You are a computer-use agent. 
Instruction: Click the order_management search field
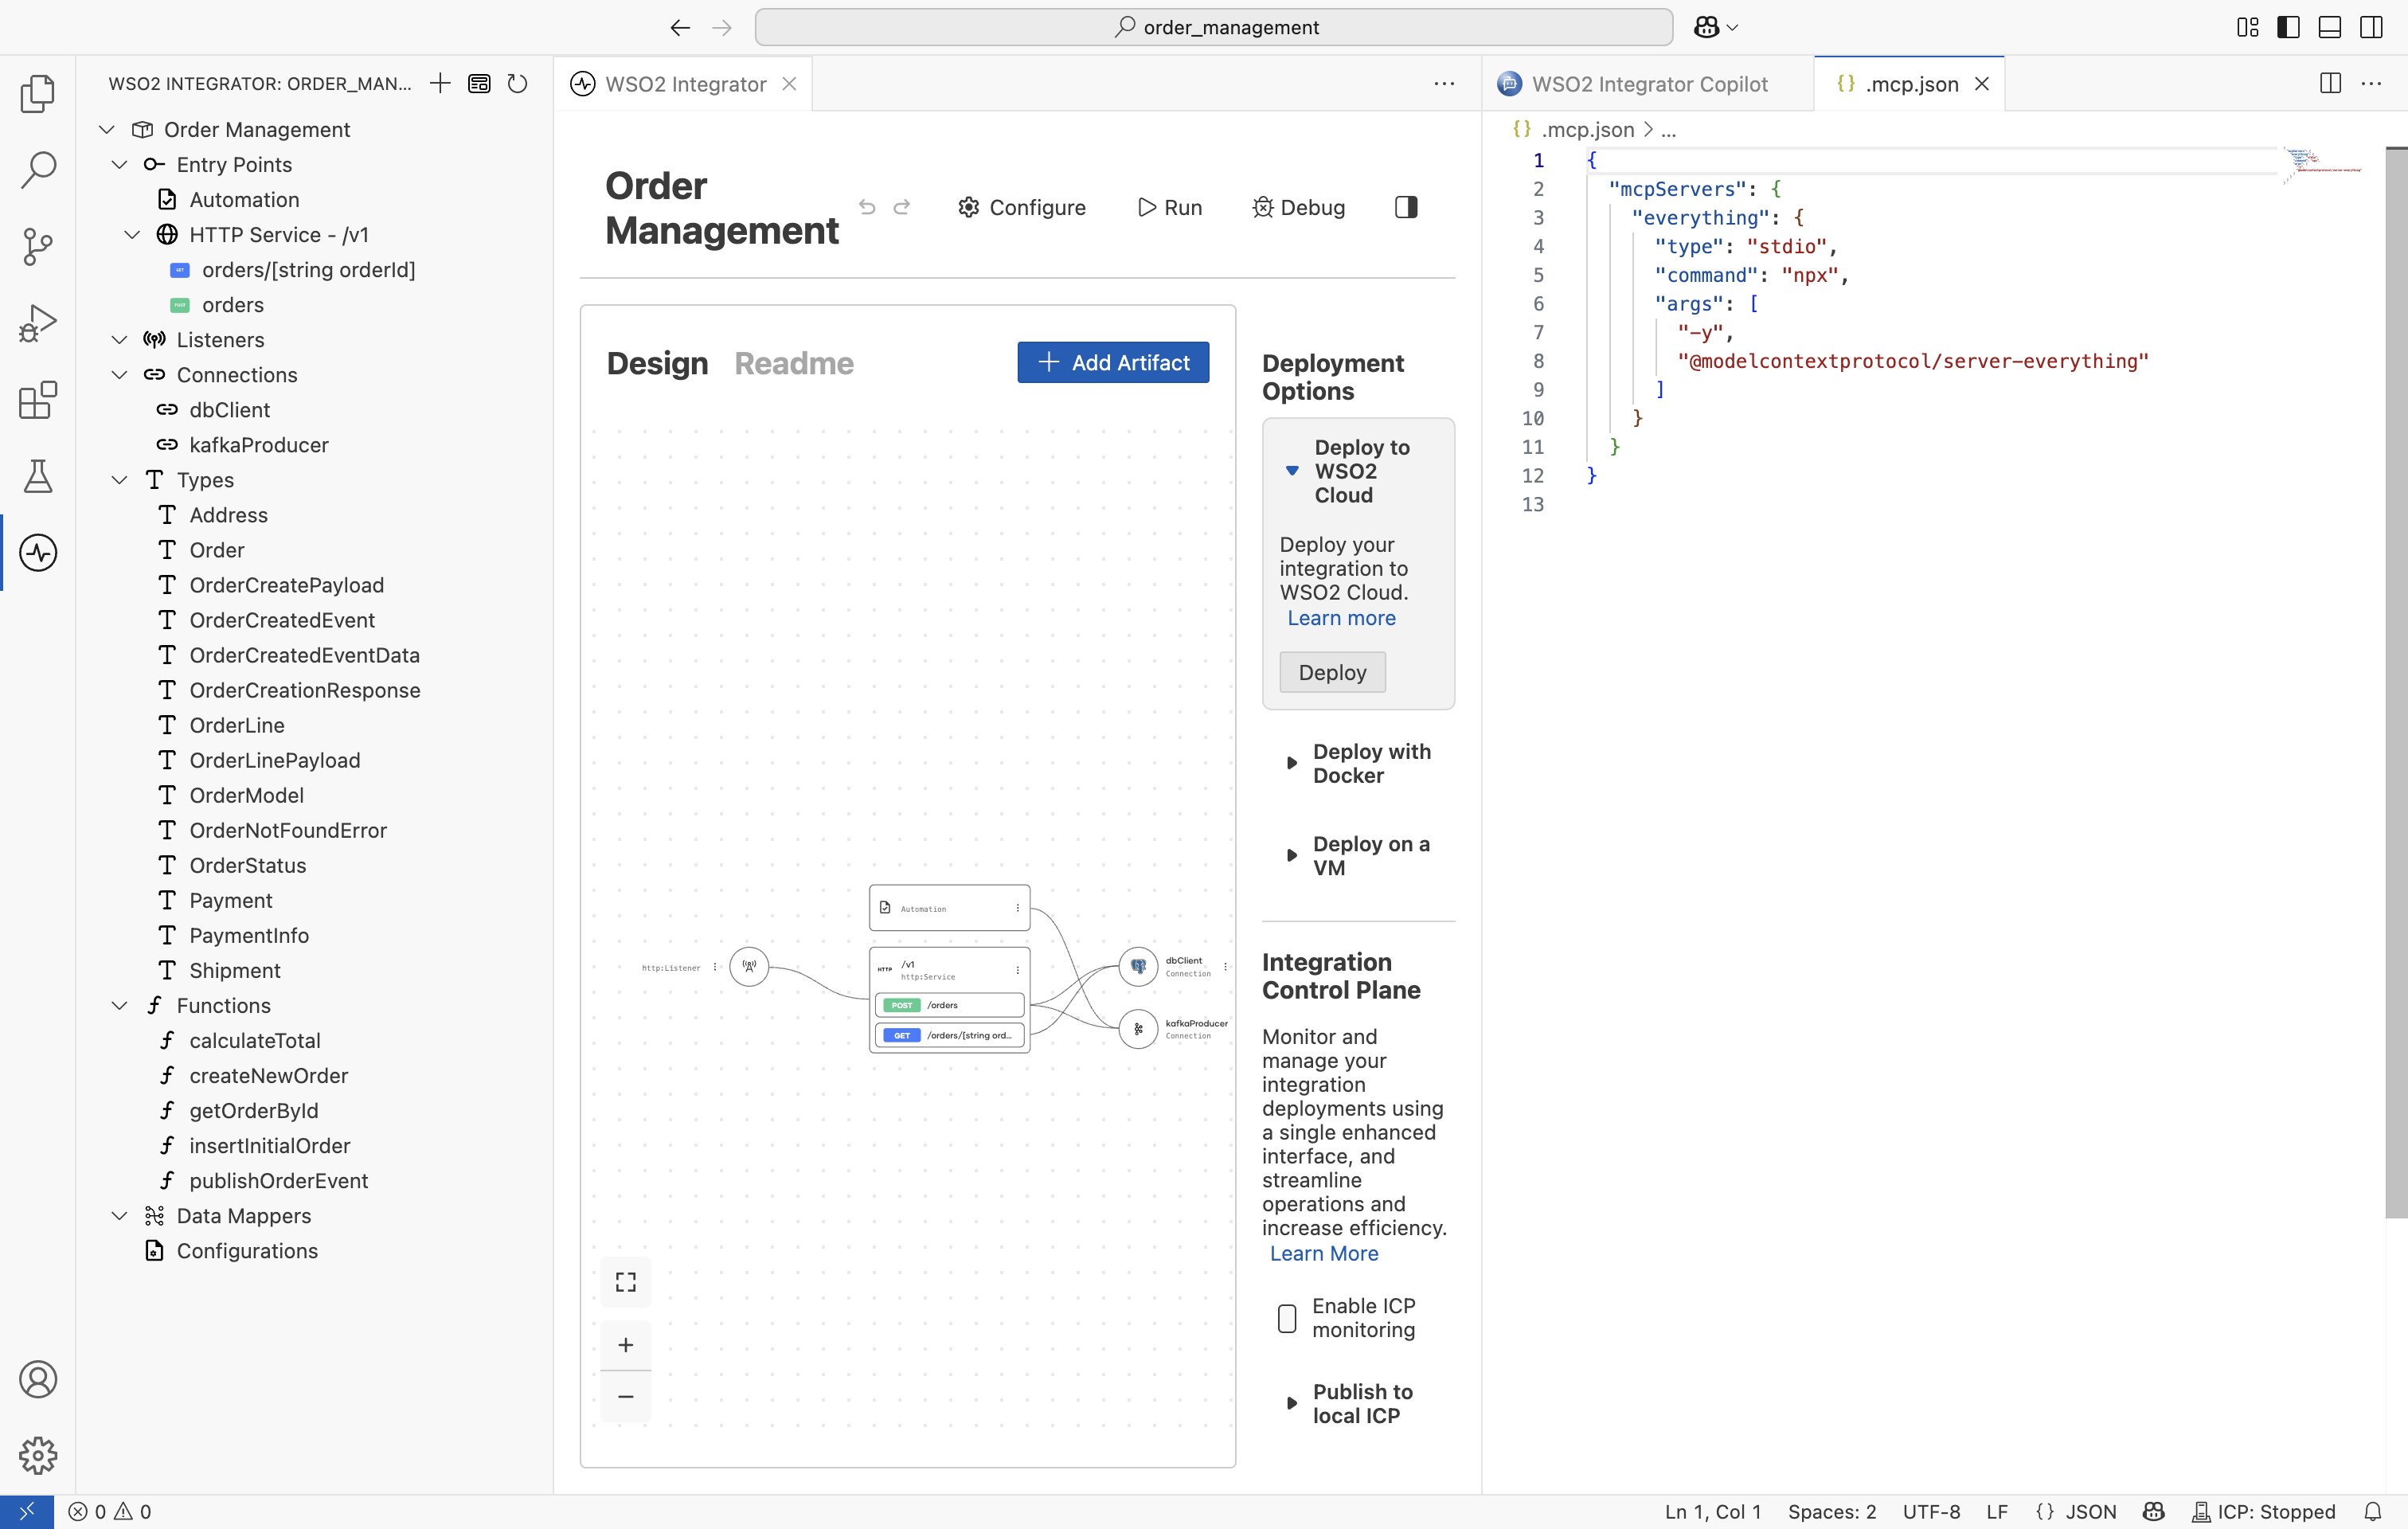pyautogui.click(x=1214, y=27)
